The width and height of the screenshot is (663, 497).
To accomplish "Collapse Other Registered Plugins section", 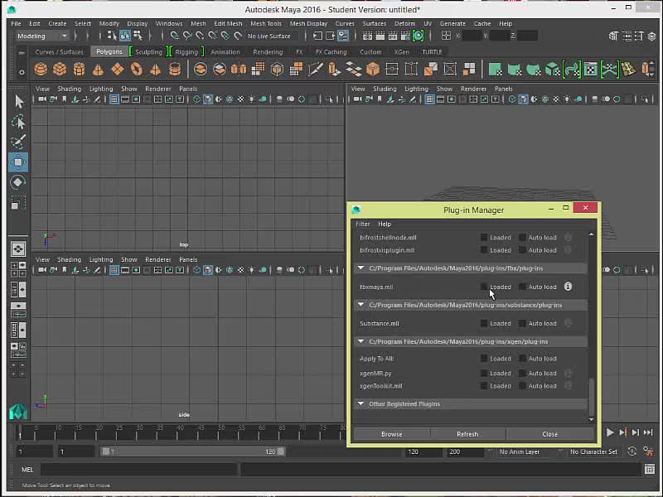I will tap(361, 403).
